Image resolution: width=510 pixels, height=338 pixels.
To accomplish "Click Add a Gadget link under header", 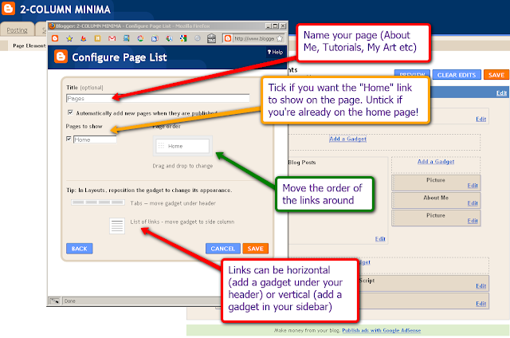I will pyautogui.click(x=347, y=139).
